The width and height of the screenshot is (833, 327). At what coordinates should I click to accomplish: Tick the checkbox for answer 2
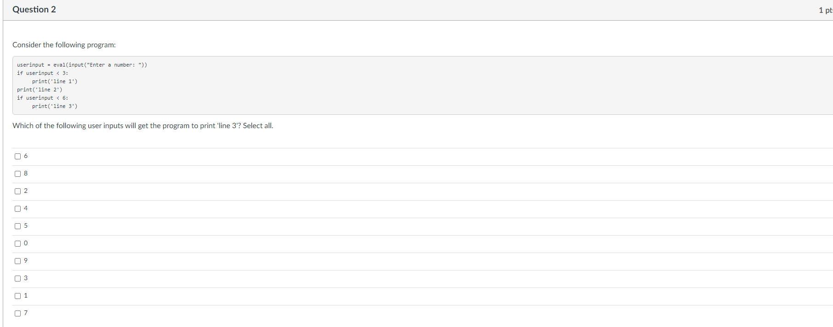17,191
